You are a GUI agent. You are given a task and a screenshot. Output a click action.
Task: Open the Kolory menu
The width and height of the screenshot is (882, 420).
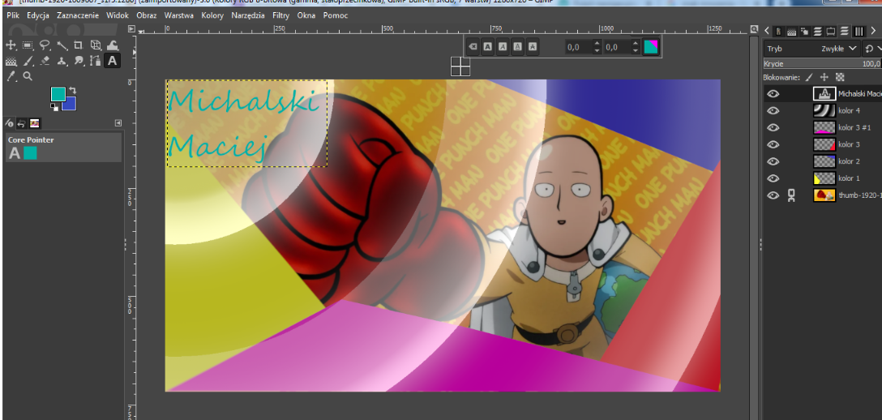point(212,15)
